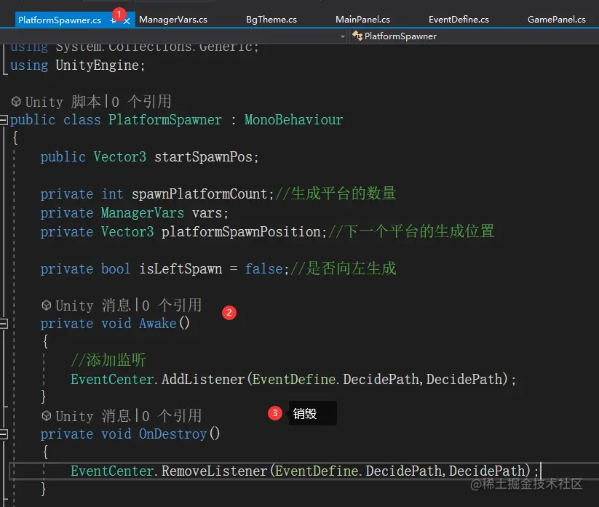
Task: Click Vector3 type in platformSpawnPosition declaration
Action: (127, 232)
